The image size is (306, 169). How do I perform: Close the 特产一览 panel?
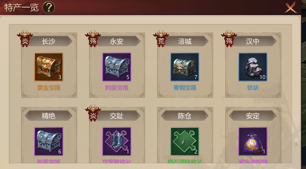[291, 8]
